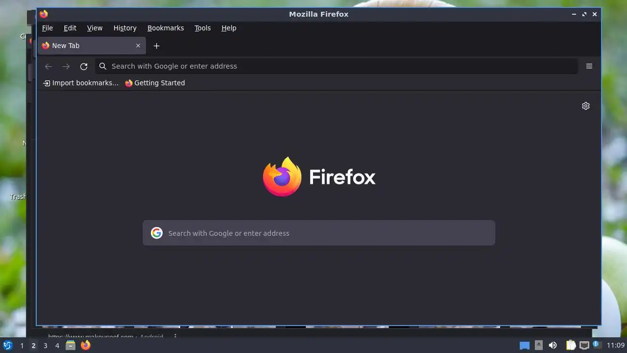Select the New Tab tab
Image resolution: width=627 pixels, height=353 pixels.
pos(92,46)
